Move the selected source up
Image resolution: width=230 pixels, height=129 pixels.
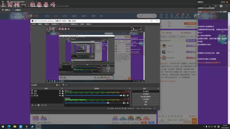(x=42, y=105)
